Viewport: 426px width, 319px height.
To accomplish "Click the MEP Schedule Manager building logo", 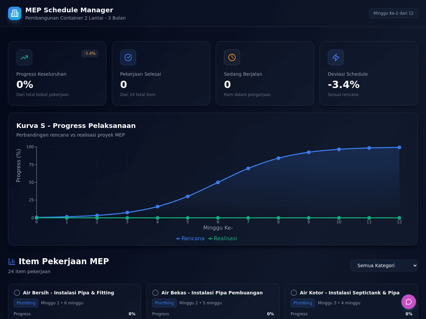I will (x=15, y=13).
